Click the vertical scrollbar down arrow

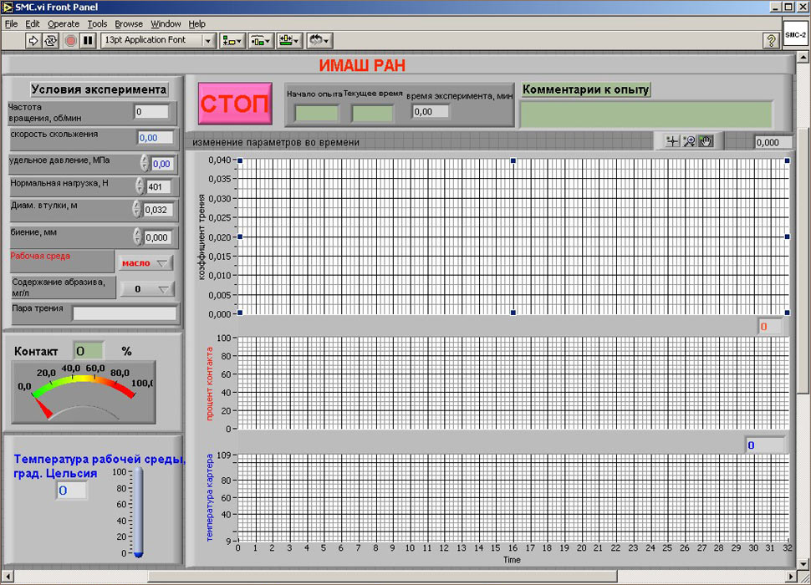click(x=803, y=563)
